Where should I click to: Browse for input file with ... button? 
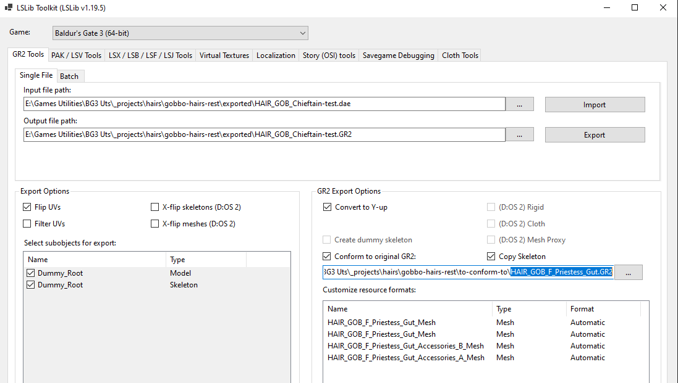click(519, 104)
